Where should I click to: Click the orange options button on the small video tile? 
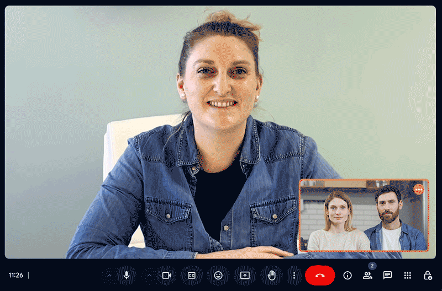coord(419,189)
